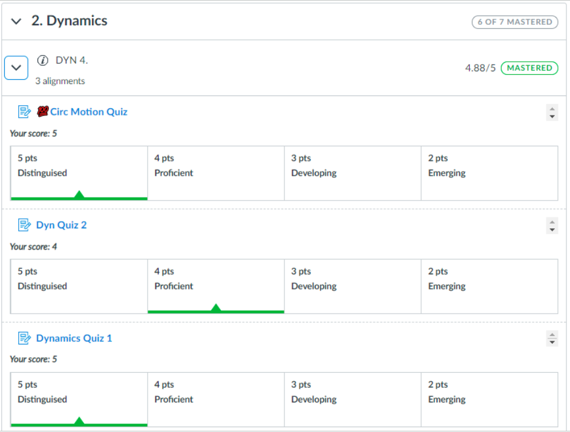Collapse the 2. Dynamics section chevron
Image resolution: width=570 pixels, height=432 pixels.
coord(16,22)
